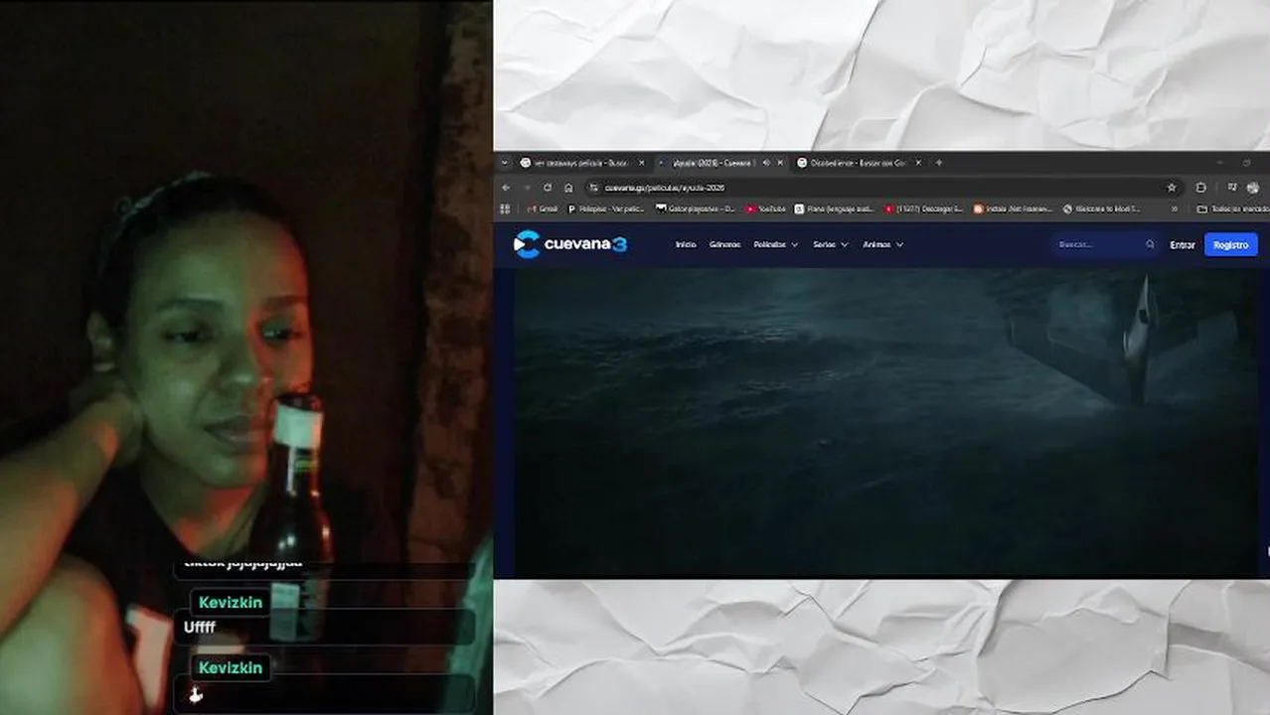The height and width of the screenshot is (715, 1270).
Task: Click the first Kevizkin username in chat
Action: (x=231, y=602)
